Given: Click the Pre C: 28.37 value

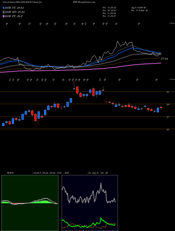Looking at the screenshot, I should 110,16.
